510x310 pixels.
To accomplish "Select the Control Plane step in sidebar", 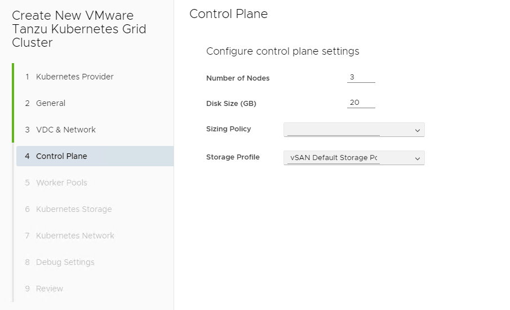I will (x=61, y=156).
